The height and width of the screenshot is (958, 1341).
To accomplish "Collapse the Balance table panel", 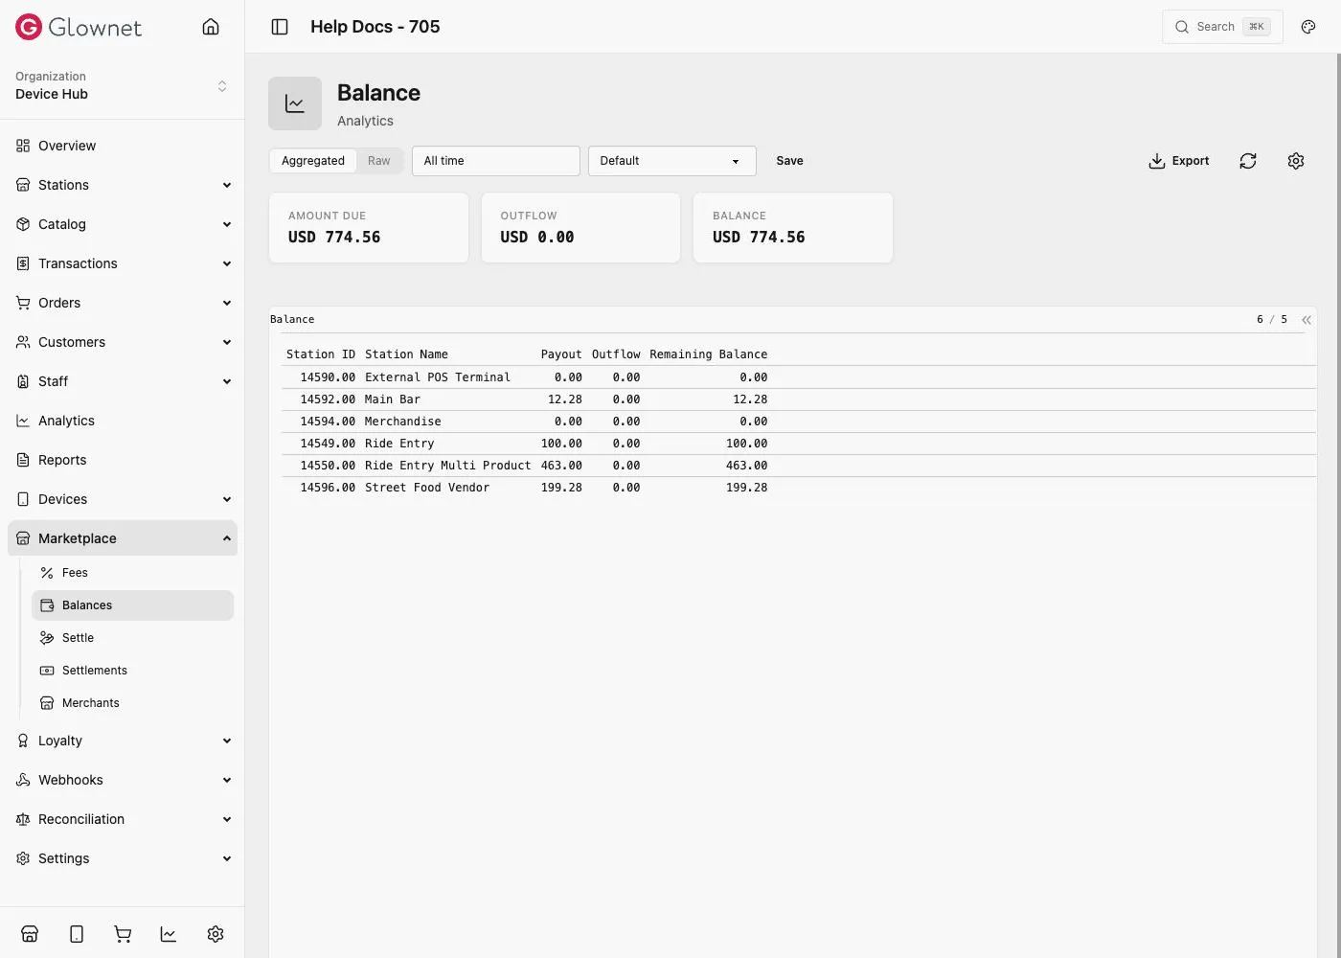I will click(1307, 320).
